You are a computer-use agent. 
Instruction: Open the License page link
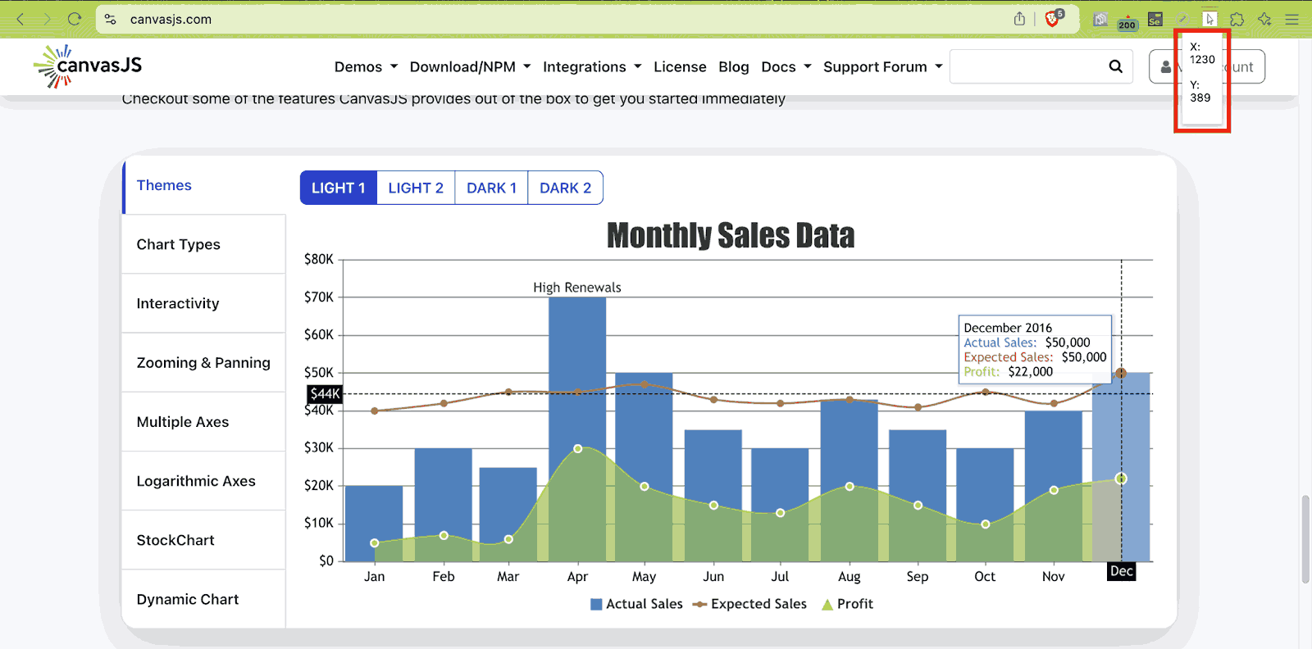click(680, 67)
